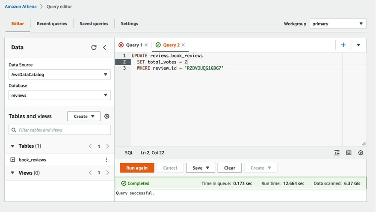Click the WHERE review_id line in editor
Image resolution: width=376 pixels, height=212 pixels.
180,68
